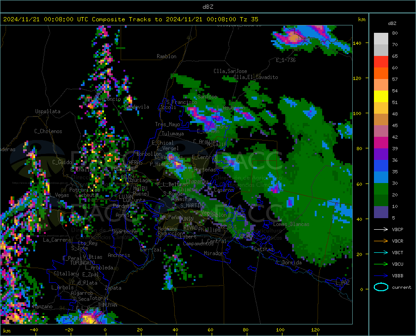
Task: Click the Uspallata town label
Action: tap(48, 111)
